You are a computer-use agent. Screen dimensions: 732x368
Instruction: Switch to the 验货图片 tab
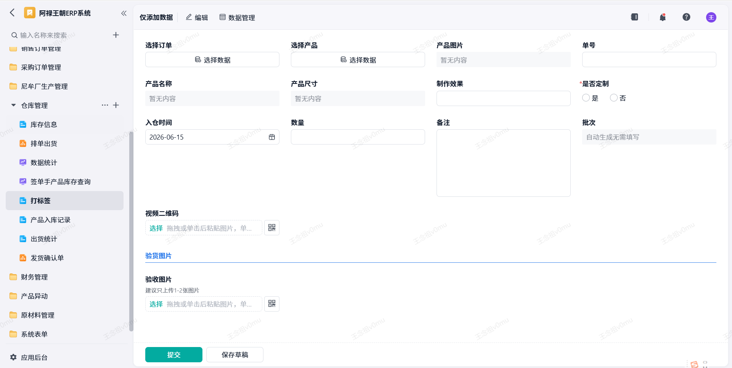[x=158, y=256]
